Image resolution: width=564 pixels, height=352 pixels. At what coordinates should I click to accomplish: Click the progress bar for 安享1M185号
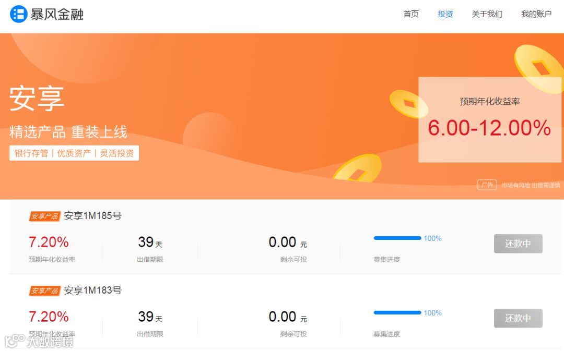tap(397, 238)
